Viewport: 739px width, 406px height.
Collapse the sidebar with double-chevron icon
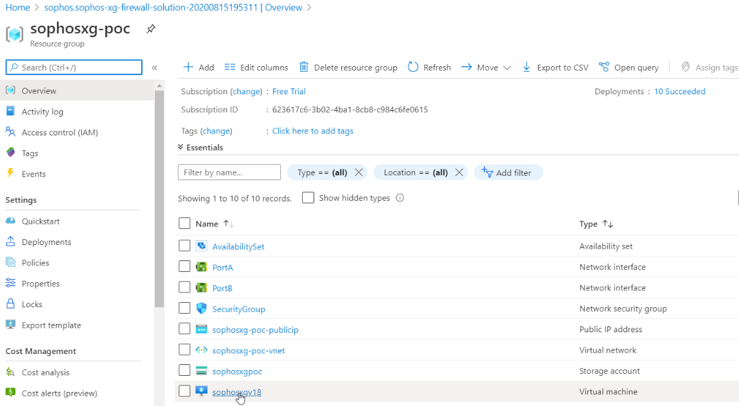tap(154, 67)
